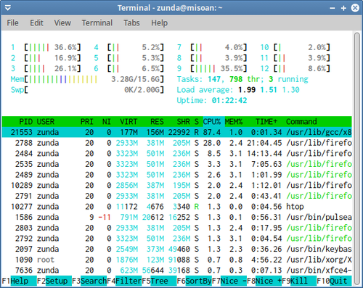
Task: Click the 21:04.45 TIME+ value
Action: click(264, 143)
